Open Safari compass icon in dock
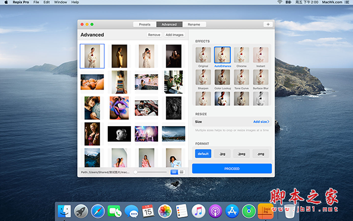 tap(98, 212)
